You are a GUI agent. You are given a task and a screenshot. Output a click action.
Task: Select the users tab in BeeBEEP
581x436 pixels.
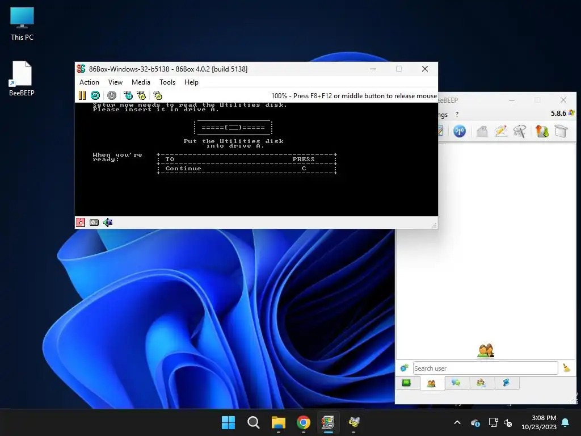(x=431, y=383)
